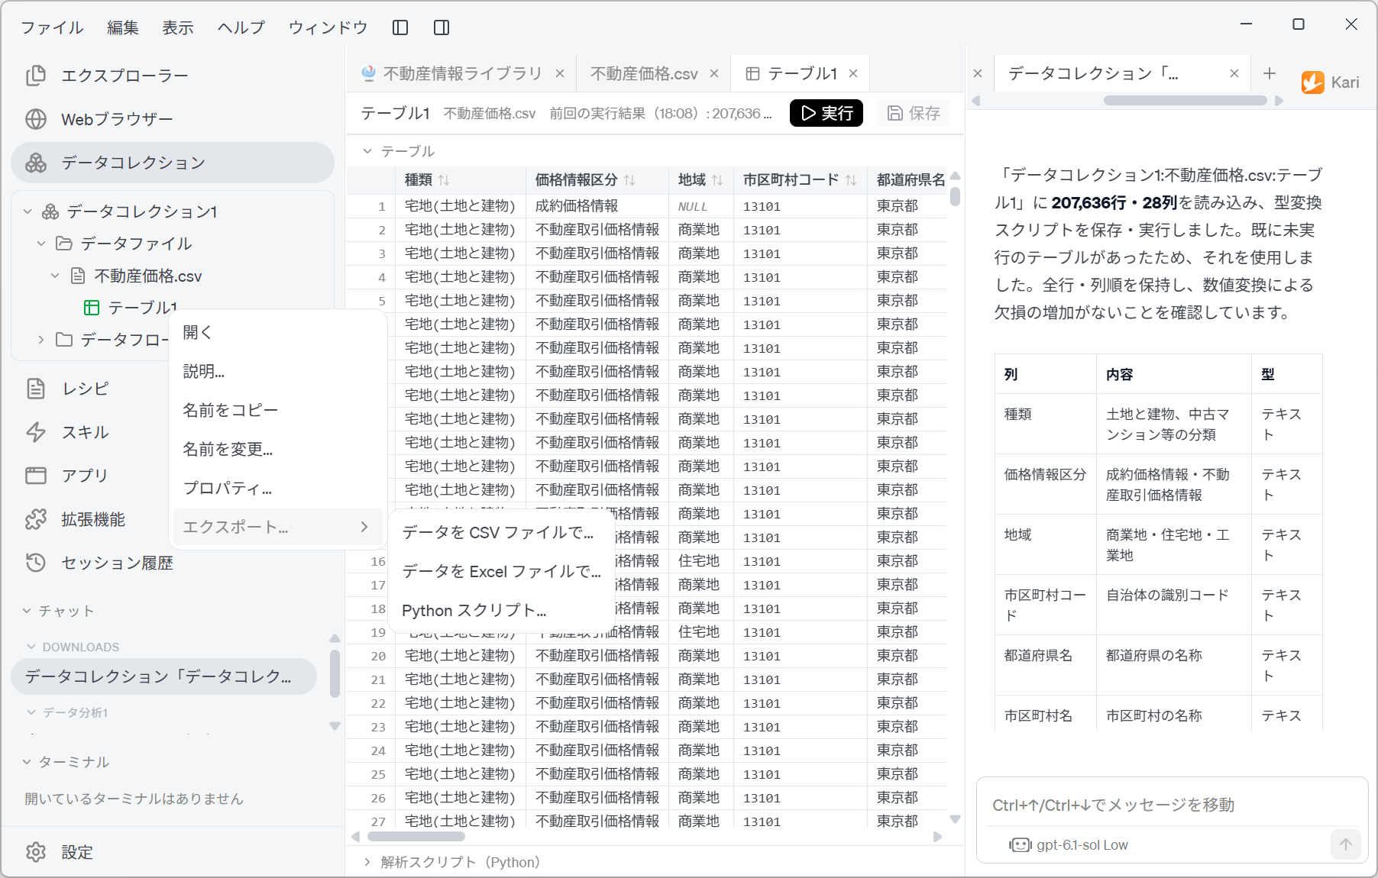The image size is (1378, 878).
Task: Open the 表示 menu
Action: pyautogui.click(x=178, y=27)
